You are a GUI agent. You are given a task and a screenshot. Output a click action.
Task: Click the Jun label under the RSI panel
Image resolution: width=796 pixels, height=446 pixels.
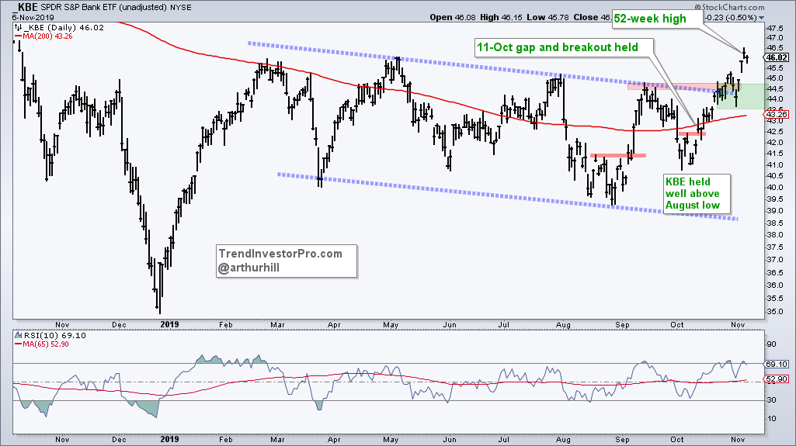(x=450, y=440)
